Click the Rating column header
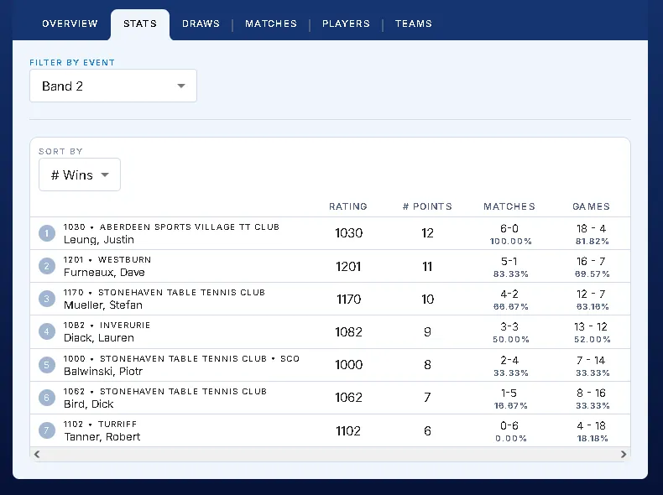The height and width of the screenshot is (495, 663). point(348,206)
